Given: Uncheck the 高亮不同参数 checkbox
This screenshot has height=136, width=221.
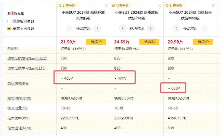Looking at the screenshot, I should pos(9,29).
